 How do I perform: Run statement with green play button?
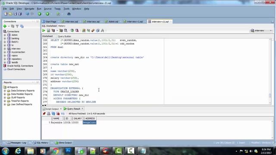(44, 31)
